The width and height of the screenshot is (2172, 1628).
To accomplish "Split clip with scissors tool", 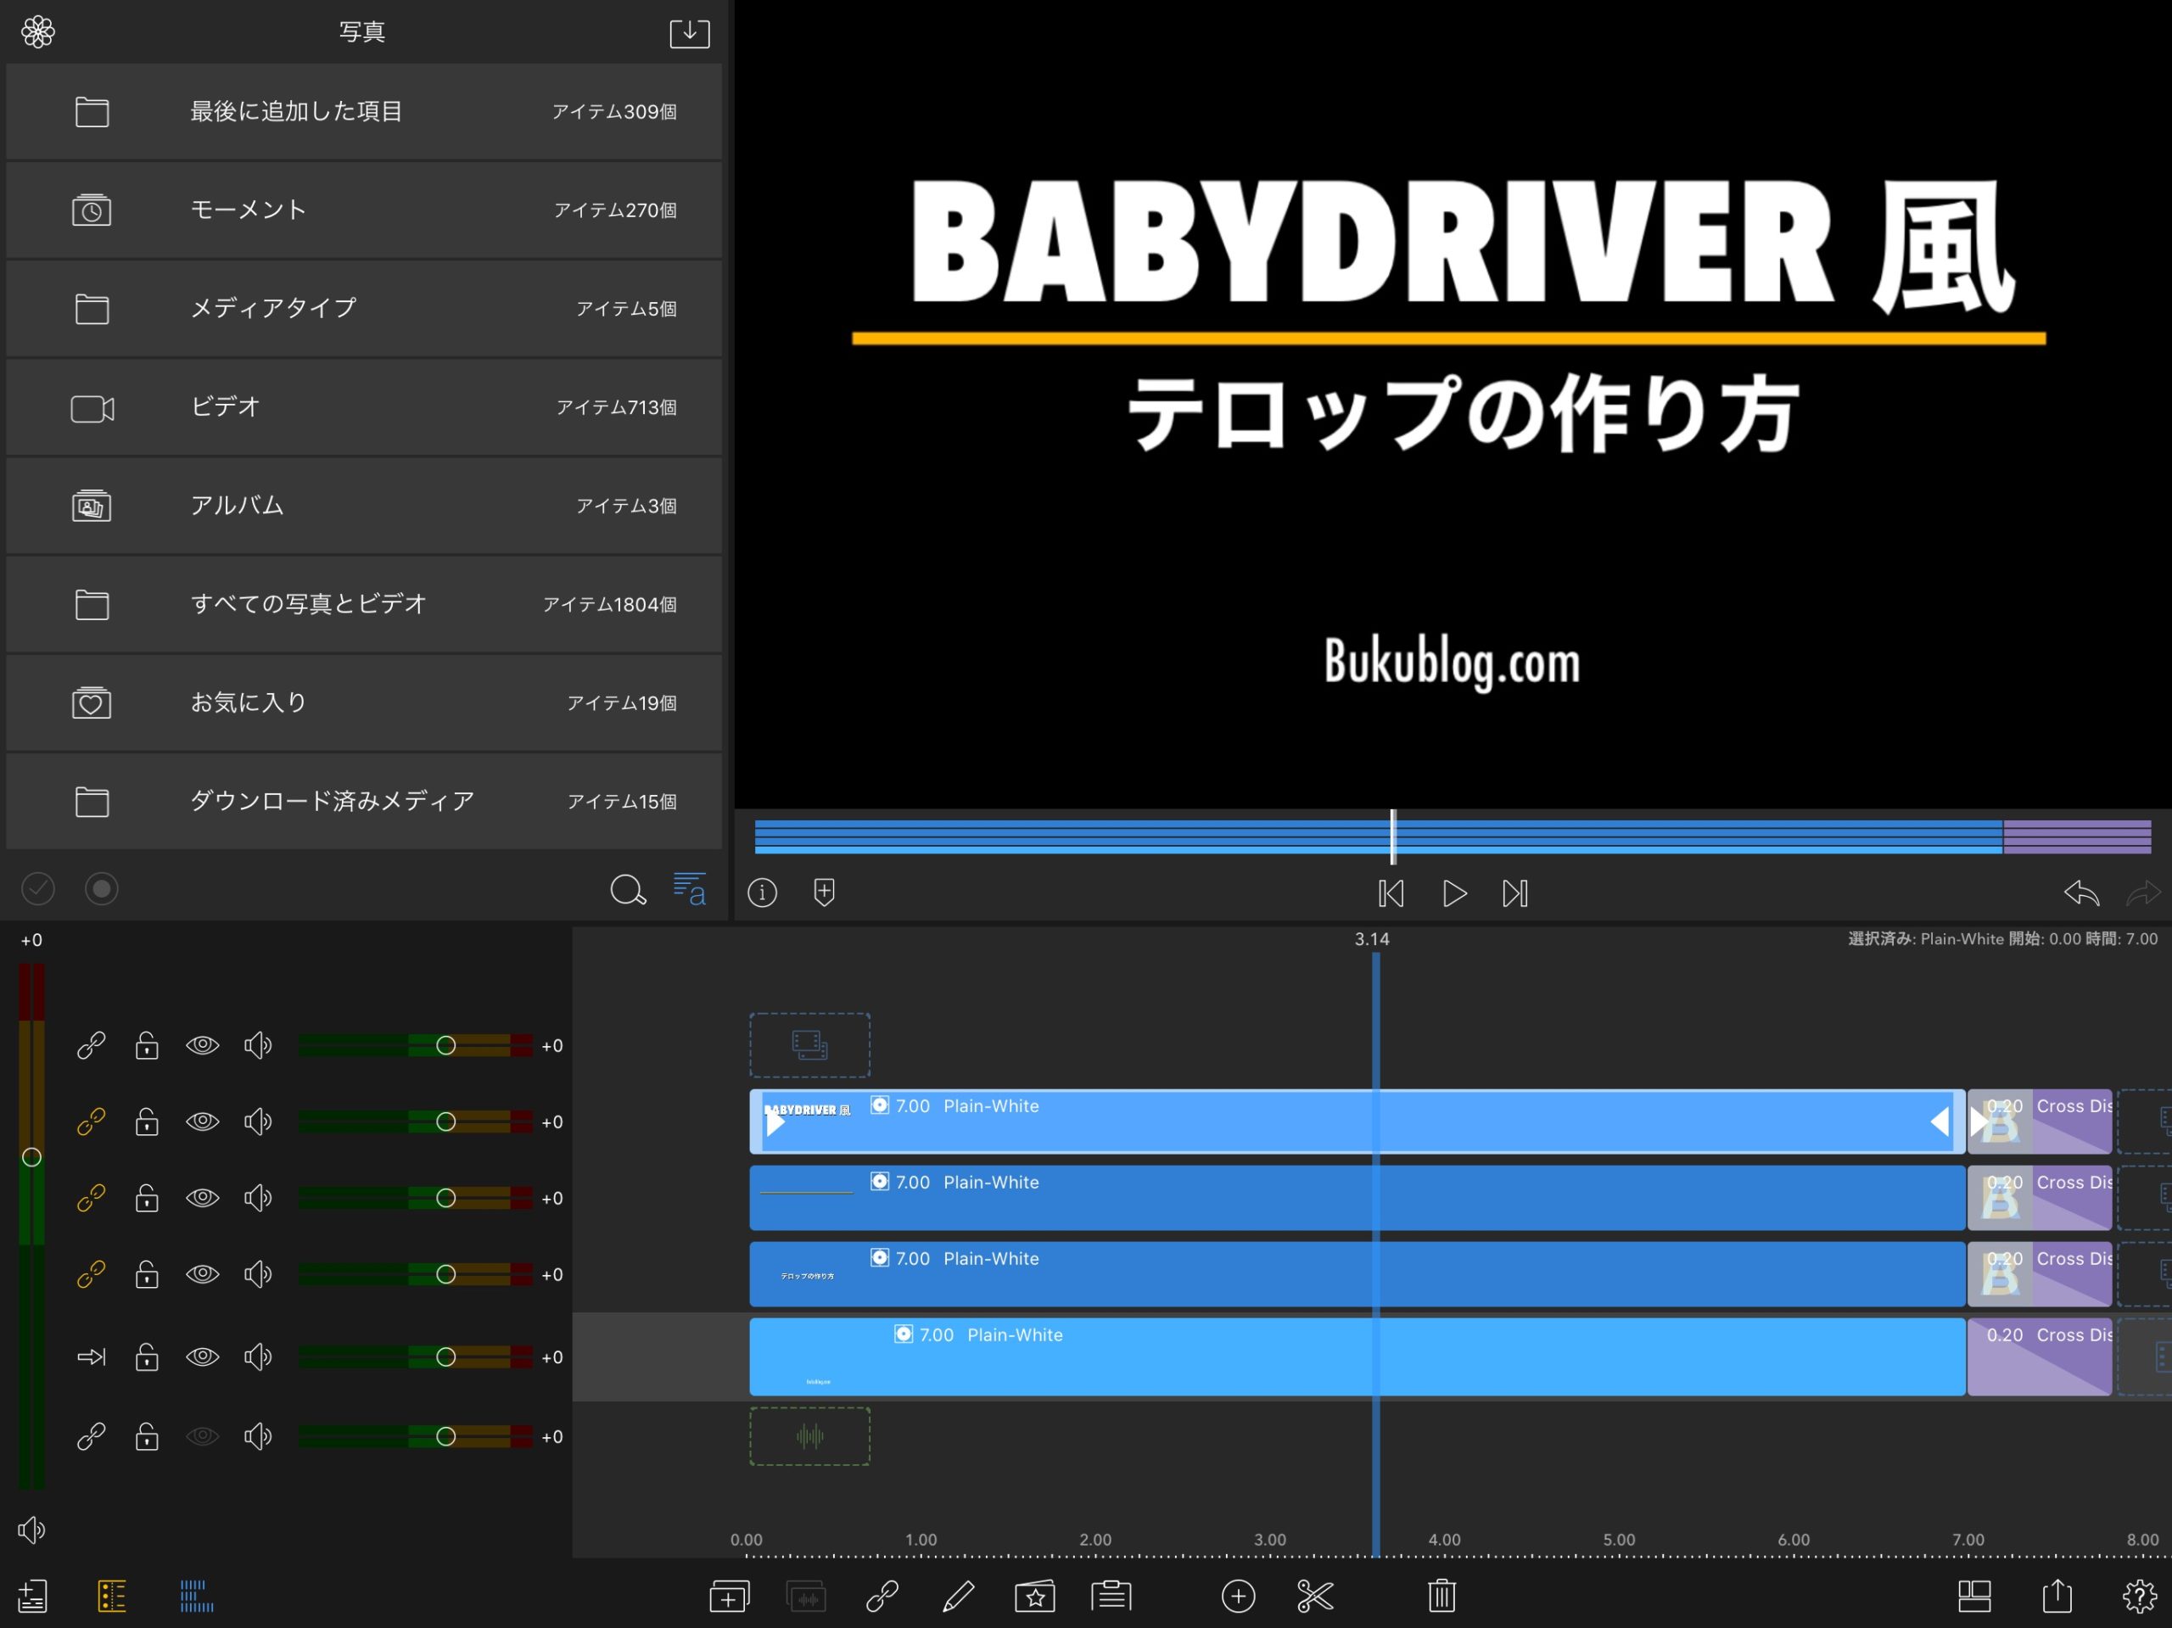I will click(1315, 1596).
